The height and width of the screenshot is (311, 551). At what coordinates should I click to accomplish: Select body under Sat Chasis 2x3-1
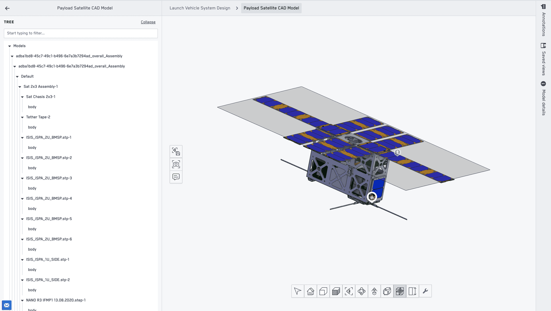32,107
